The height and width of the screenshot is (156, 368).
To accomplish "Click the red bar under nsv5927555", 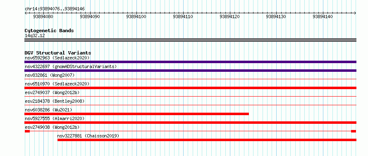I will (x=190, y=123).
